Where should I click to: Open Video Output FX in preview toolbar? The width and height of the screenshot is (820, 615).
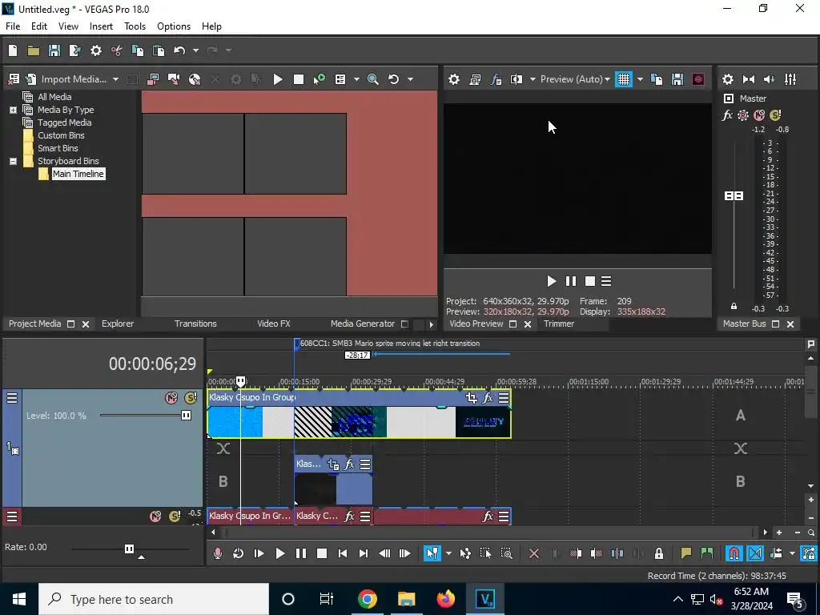[496, 79]
